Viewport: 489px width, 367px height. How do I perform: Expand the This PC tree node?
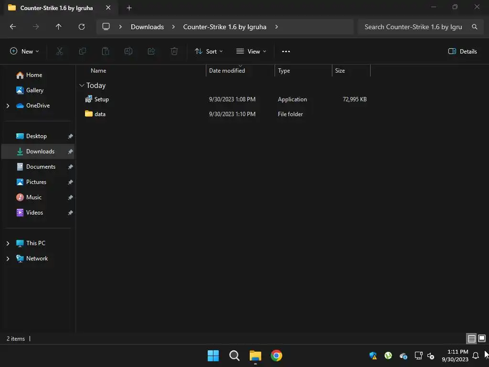tap(8, 243)
